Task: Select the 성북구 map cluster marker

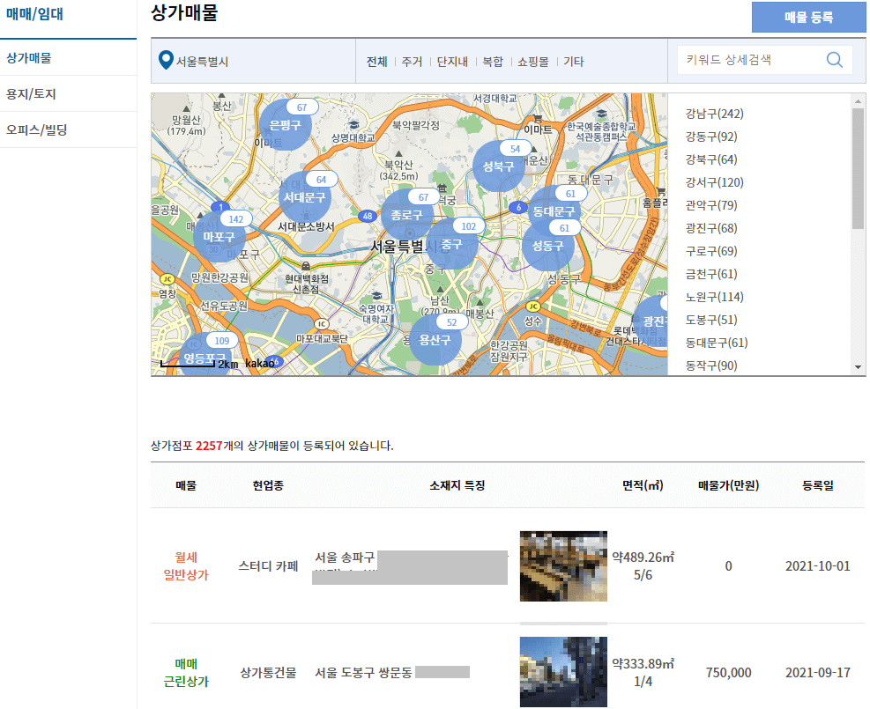Action: tap(498, 166)
